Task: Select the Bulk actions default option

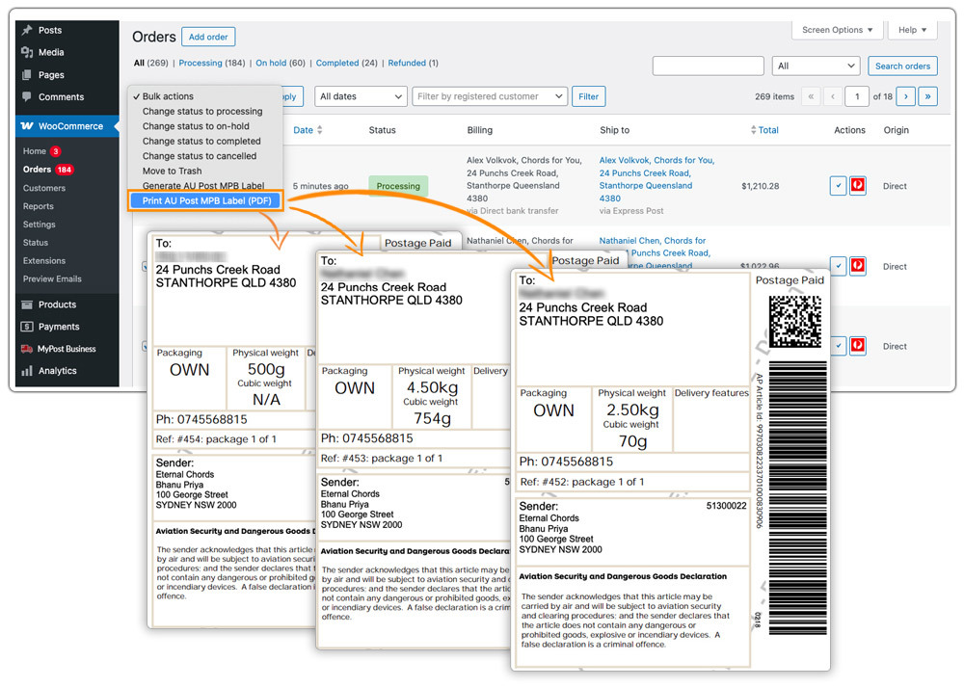Action: coord(167,96)
